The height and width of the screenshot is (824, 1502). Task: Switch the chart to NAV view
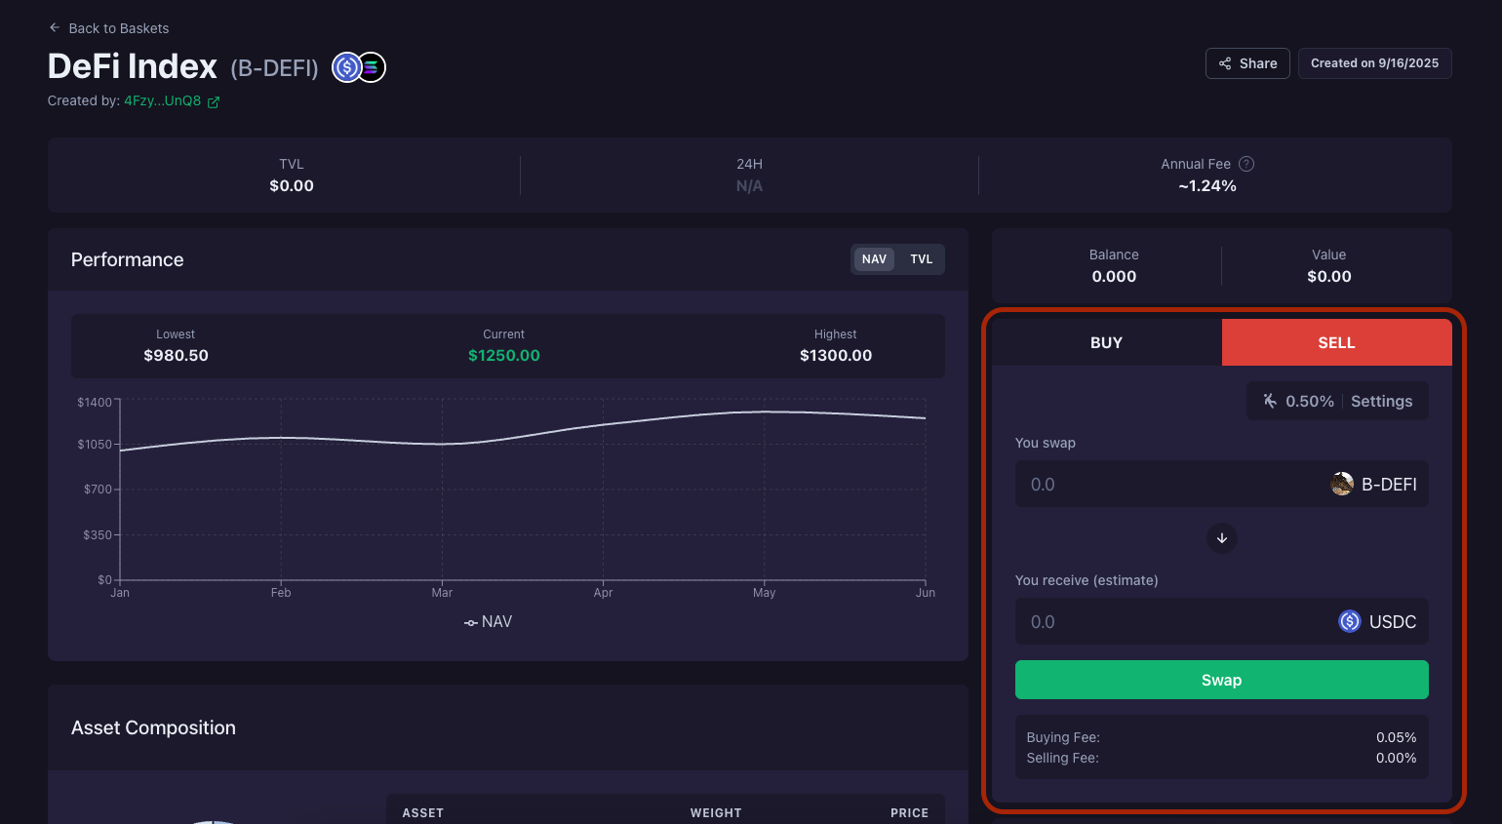[x=874, y=259]
